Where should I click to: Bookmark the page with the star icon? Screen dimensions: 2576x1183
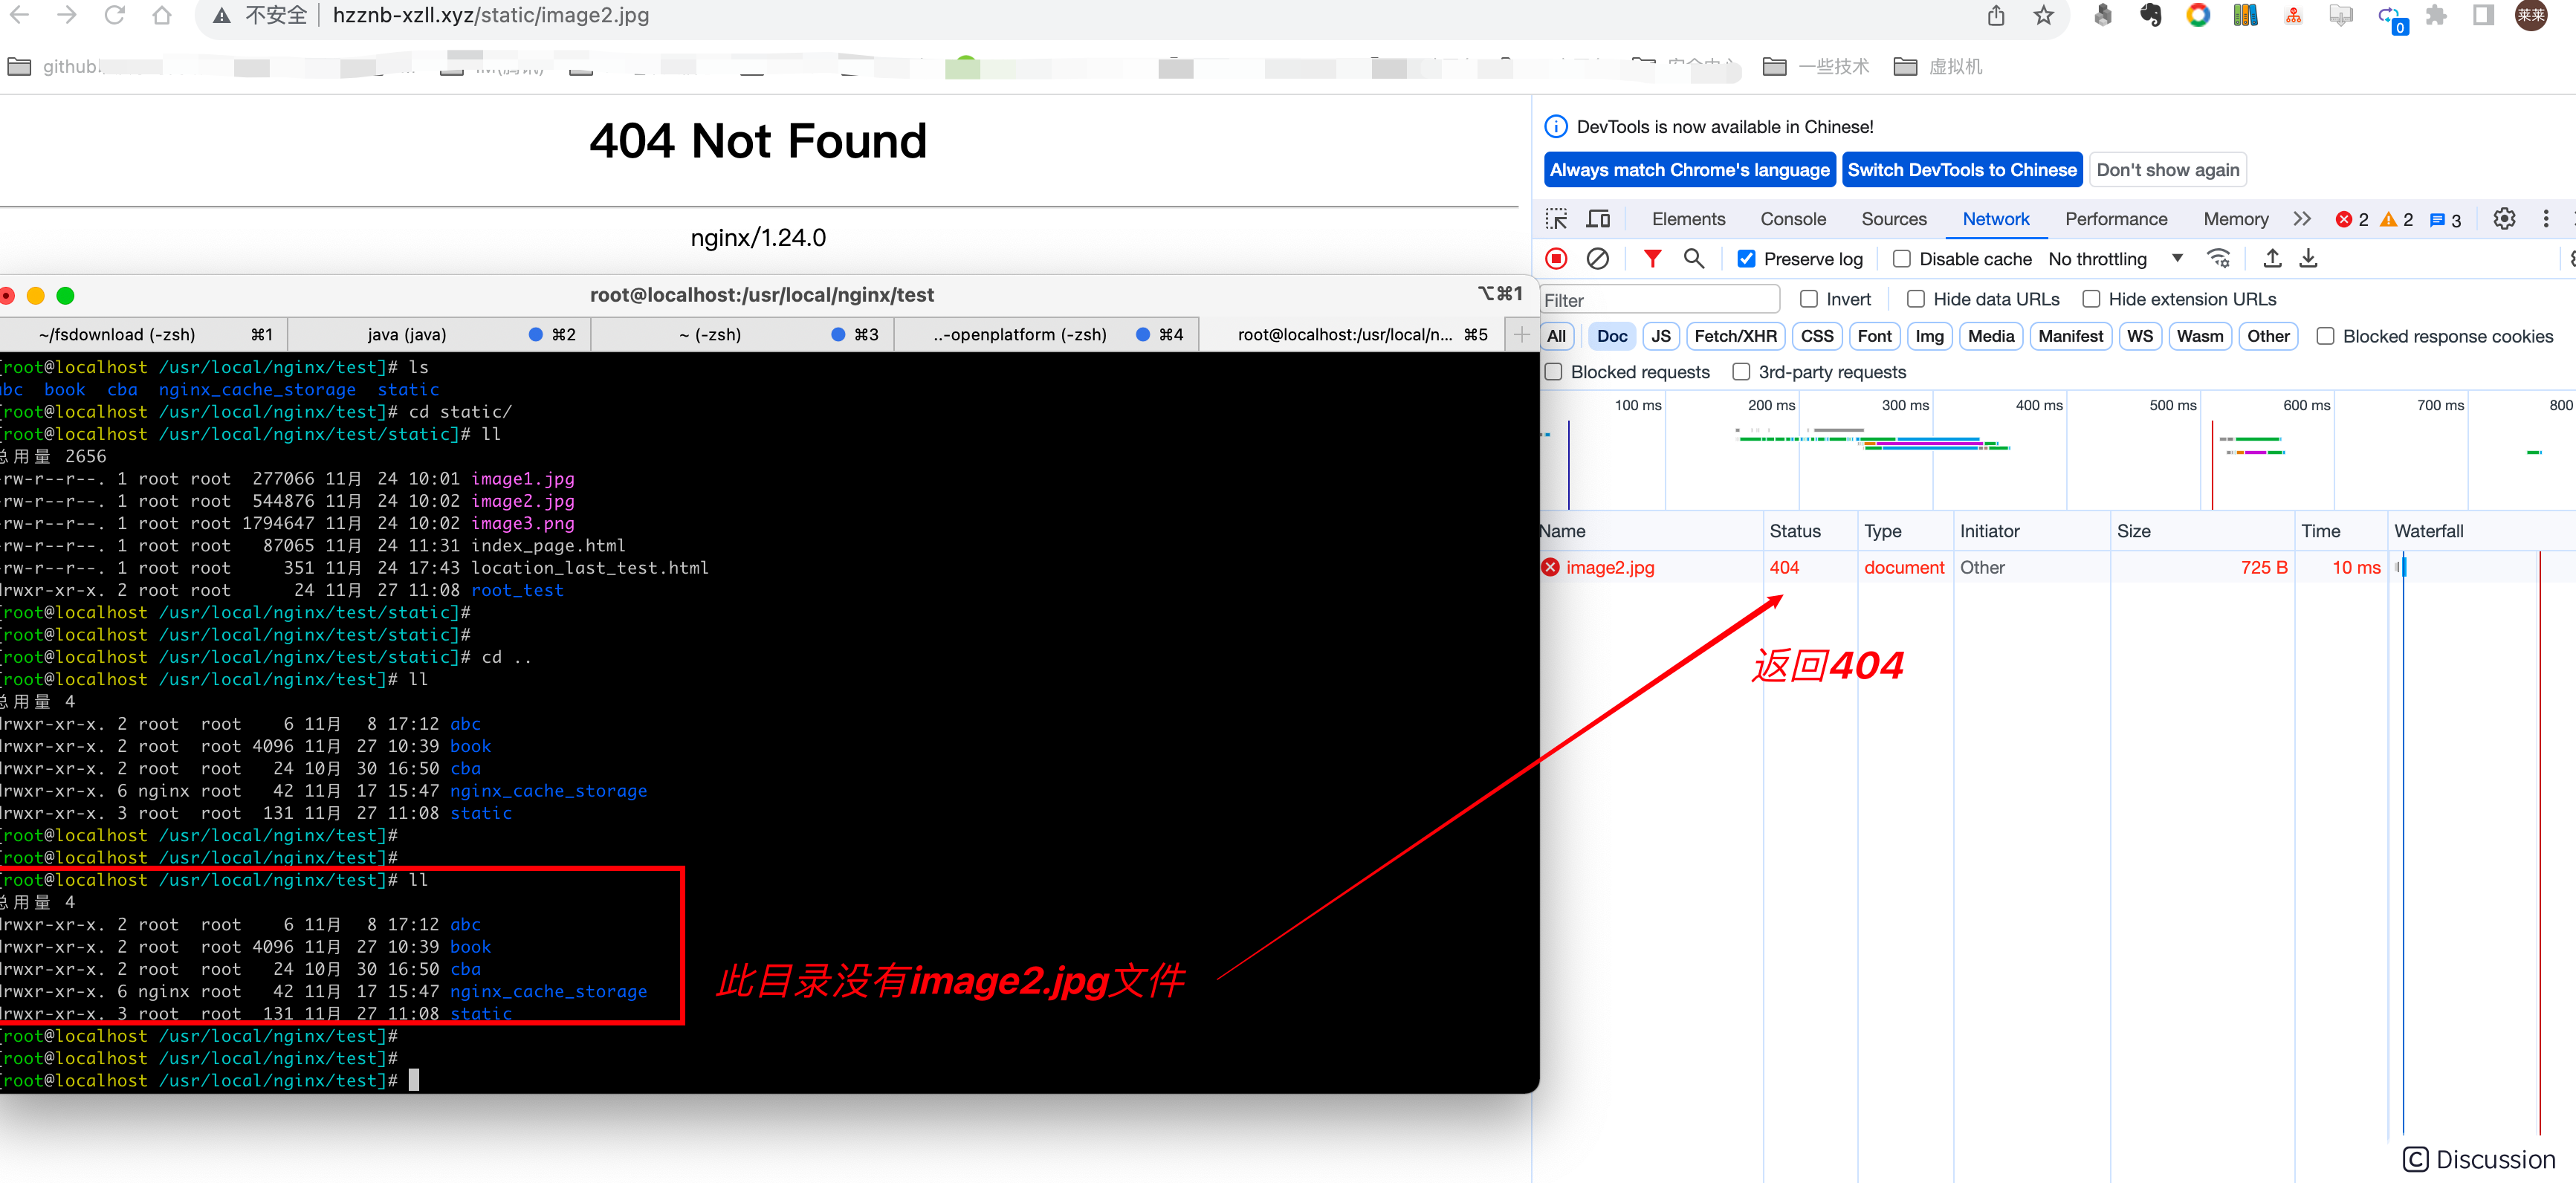point(2043,16)
